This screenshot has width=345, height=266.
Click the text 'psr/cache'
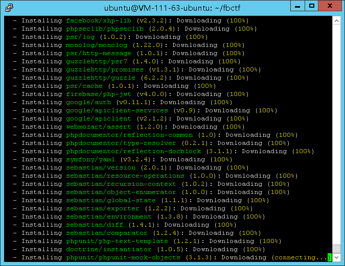tap(84, 86)
